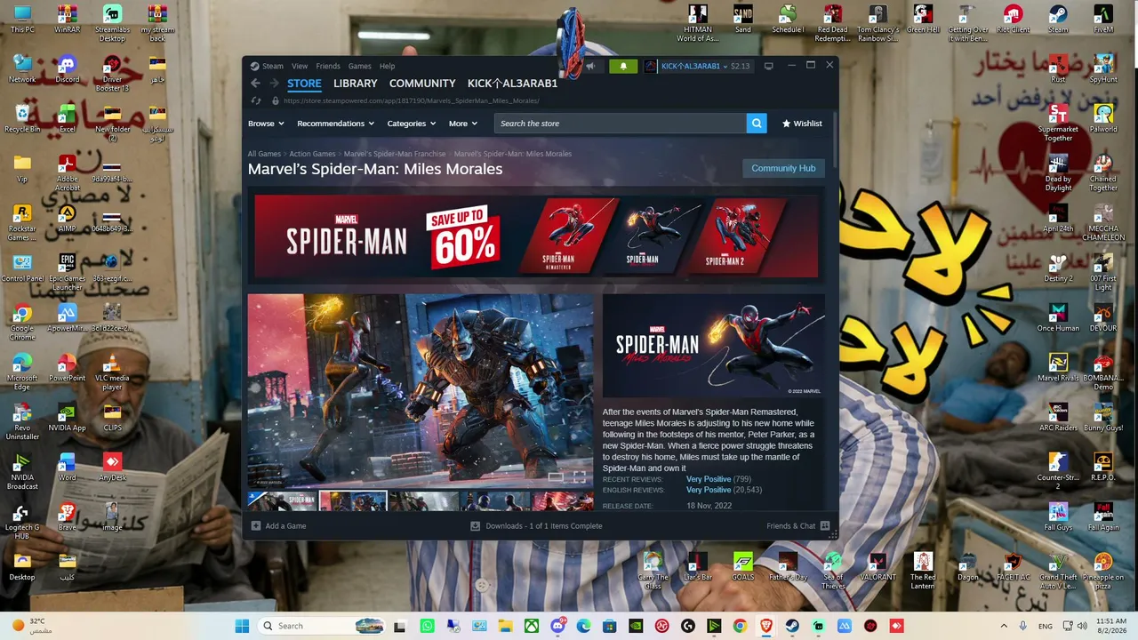1138x640 pixels.
Task: Open Xbox app from the taskbar
Action: click(x=531, y=626)
